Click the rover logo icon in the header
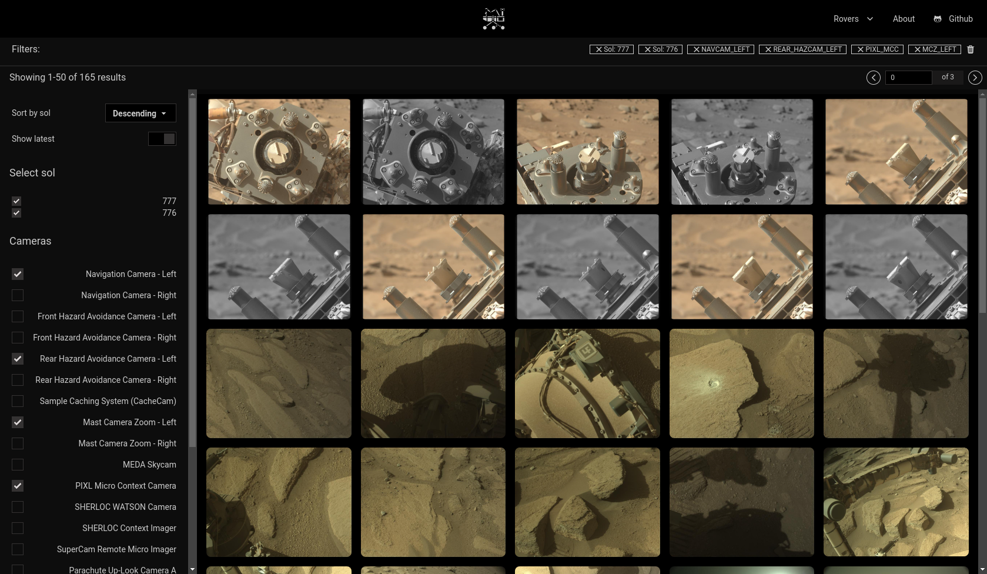987x574 pixels. [493, 19]
